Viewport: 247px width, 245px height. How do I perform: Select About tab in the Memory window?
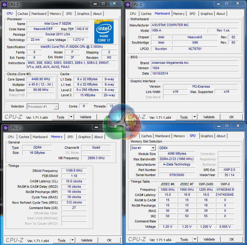tap(98, 137)
